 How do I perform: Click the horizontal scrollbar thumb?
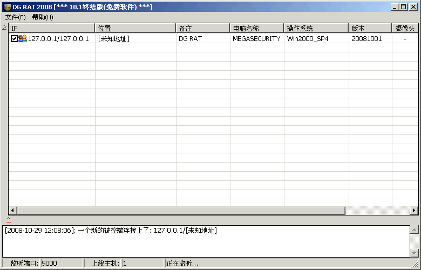pyautogui.click(x=181, y=211)
